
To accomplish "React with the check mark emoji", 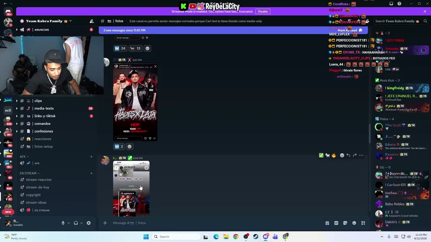I will point(321,155).
